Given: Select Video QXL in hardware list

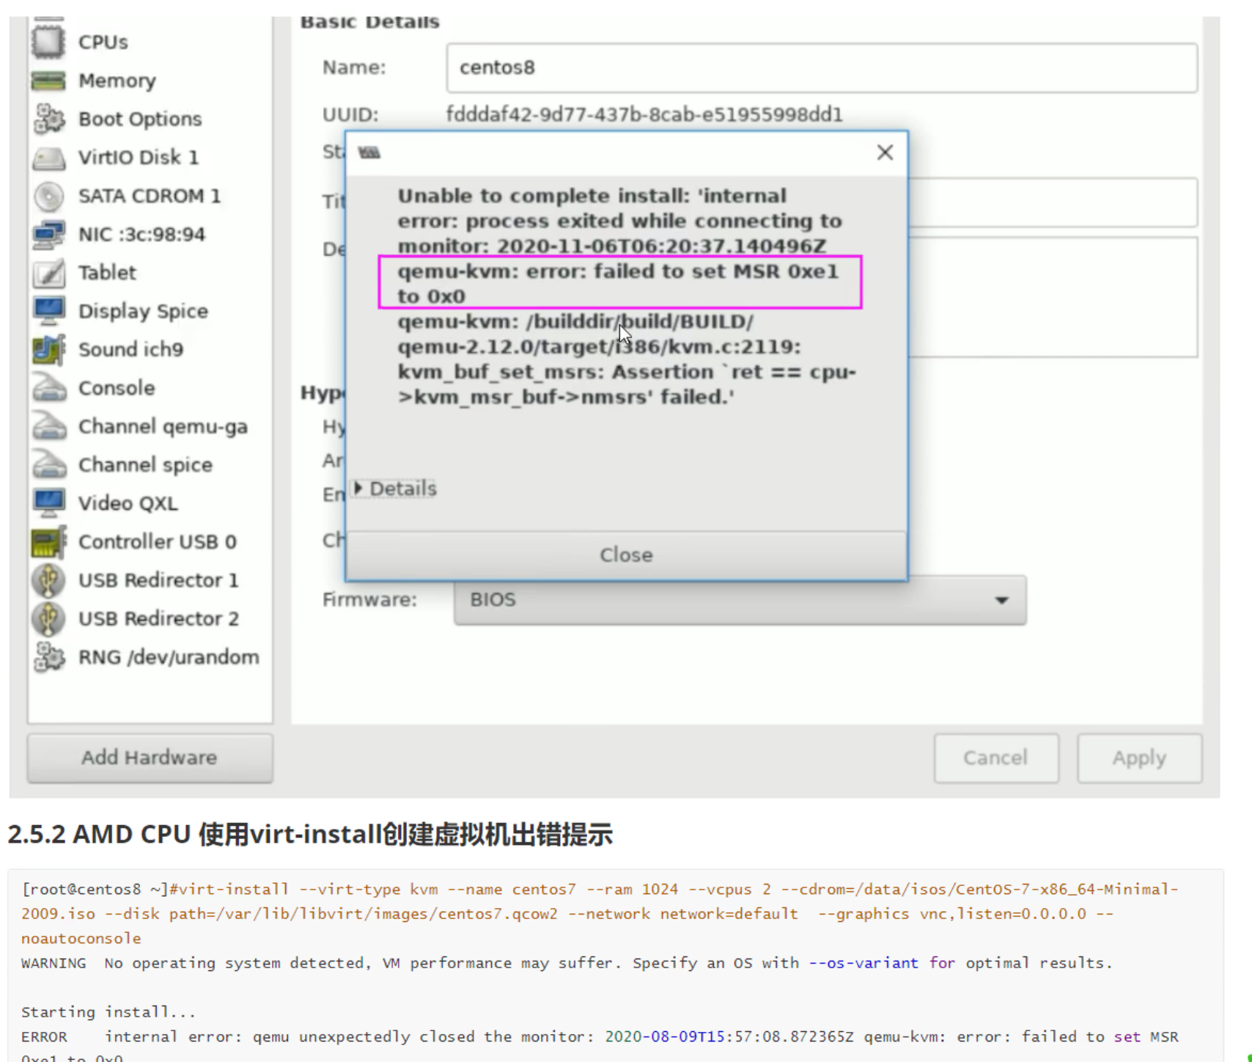Looking at the screenshot, I should (128, 504).
